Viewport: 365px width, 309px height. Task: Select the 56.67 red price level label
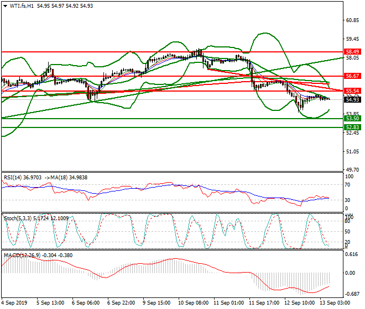[352, 76]
